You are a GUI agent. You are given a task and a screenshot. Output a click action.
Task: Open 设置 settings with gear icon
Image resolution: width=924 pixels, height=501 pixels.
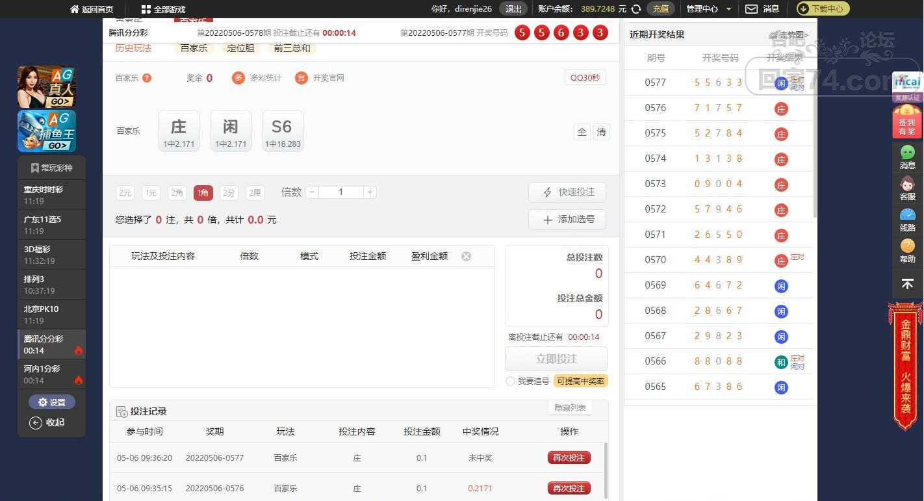pos(52,402)
